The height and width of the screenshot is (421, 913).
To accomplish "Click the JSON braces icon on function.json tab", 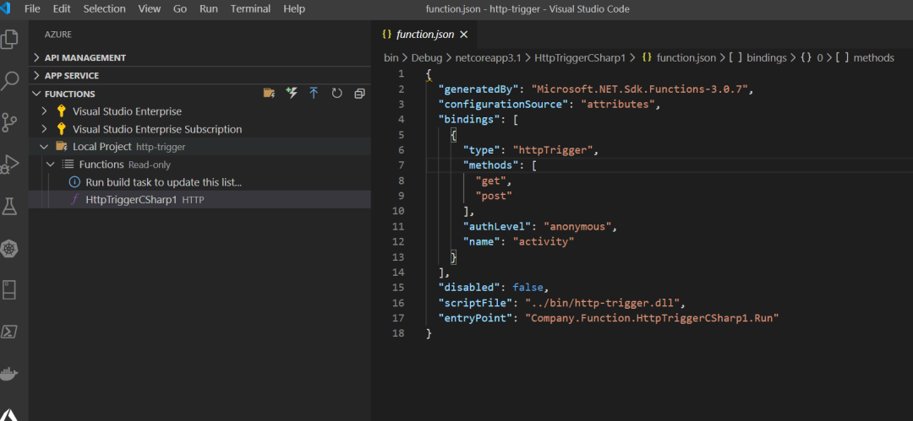I will click(386, 35).
